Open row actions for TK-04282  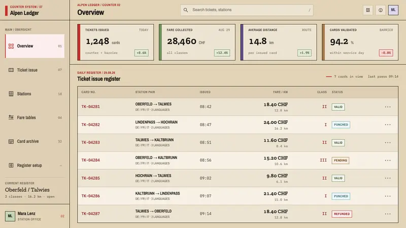click(x=387, y=125)
